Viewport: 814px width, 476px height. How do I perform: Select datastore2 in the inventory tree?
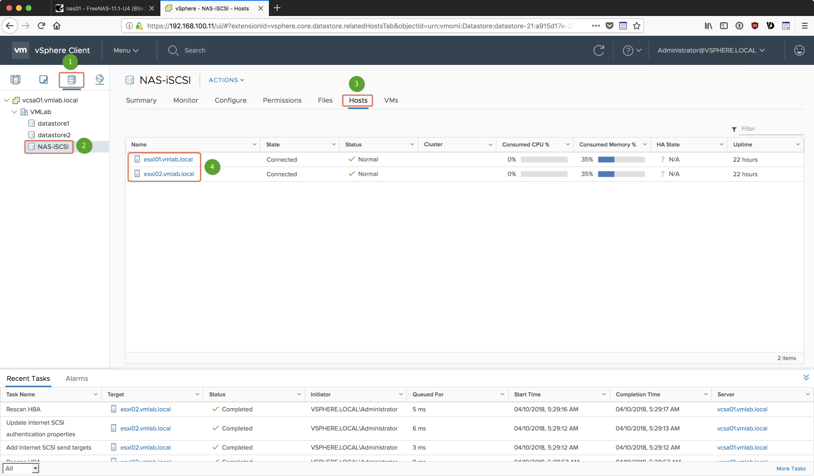(54, 135)
